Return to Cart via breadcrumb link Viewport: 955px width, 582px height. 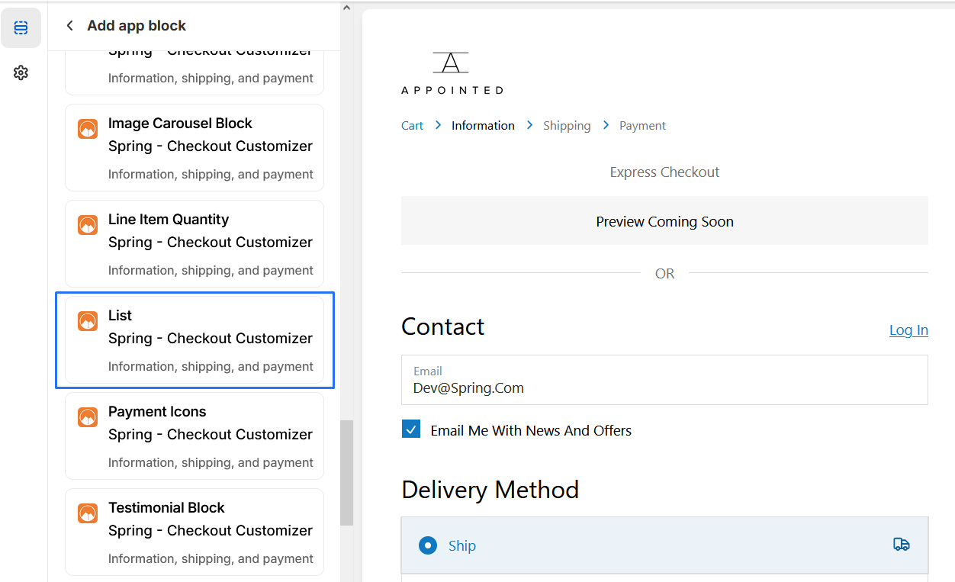coord(412,125)
